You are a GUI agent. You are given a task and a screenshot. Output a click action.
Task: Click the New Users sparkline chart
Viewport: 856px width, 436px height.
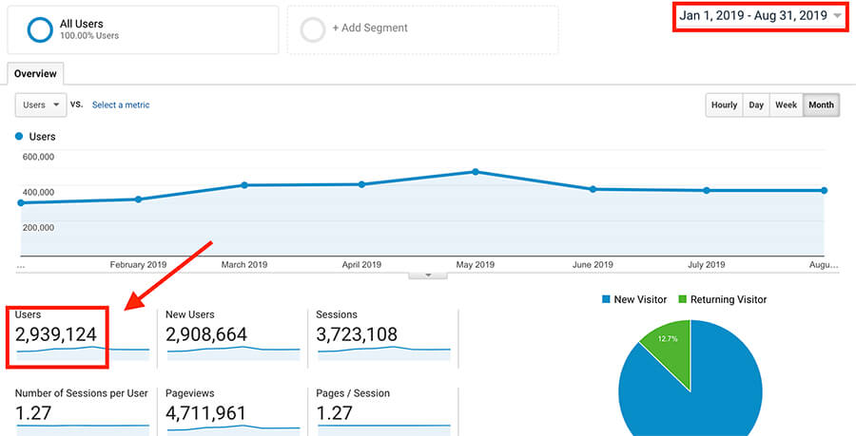click(234, 352)
